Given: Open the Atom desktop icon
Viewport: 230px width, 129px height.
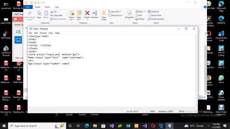Looking at the screenshot, I should (x=221, y=79).
